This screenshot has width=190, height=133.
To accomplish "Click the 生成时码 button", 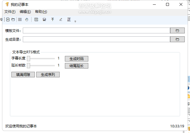I will point(77,59).
